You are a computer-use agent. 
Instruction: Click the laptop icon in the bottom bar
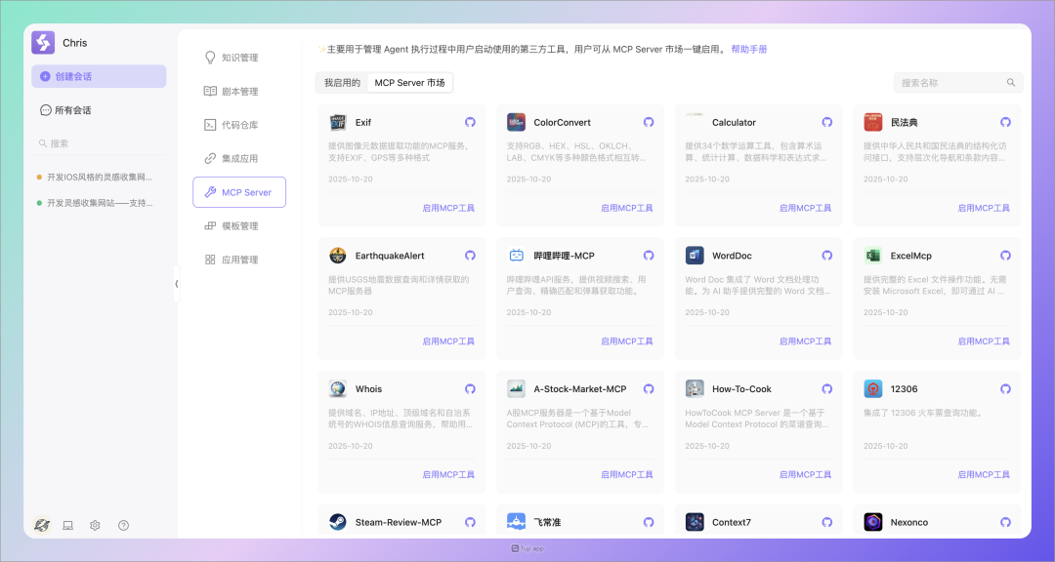click(68, 525)
